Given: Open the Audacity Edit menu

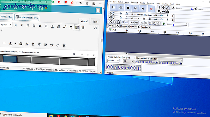Looking at the screenshot, I should 115,2.
